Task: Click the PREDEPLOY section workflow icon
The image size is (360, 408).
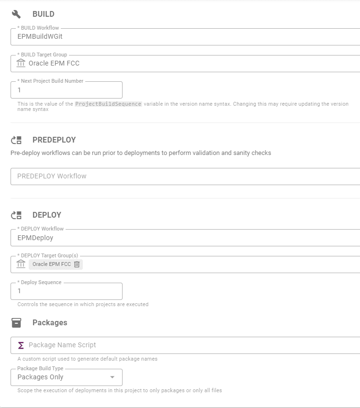Action: coord(16,140)
